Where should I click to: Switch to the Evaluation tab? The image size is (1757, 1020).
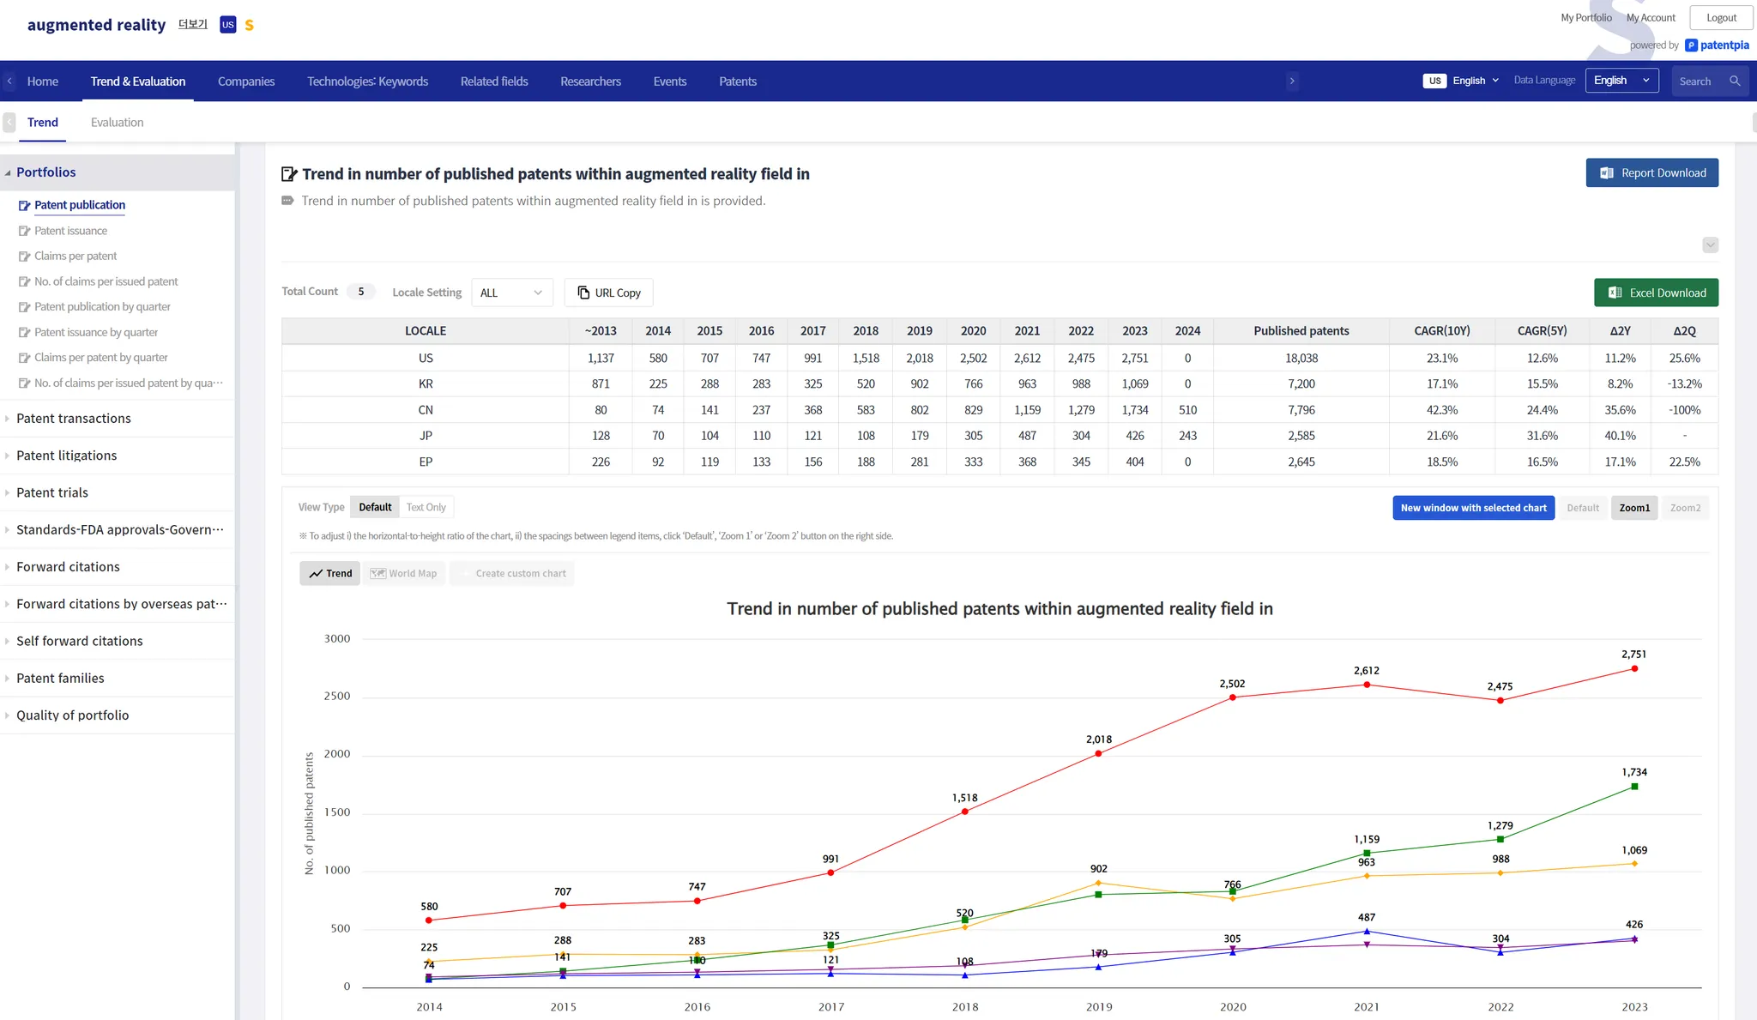click(x=117, y=123)
